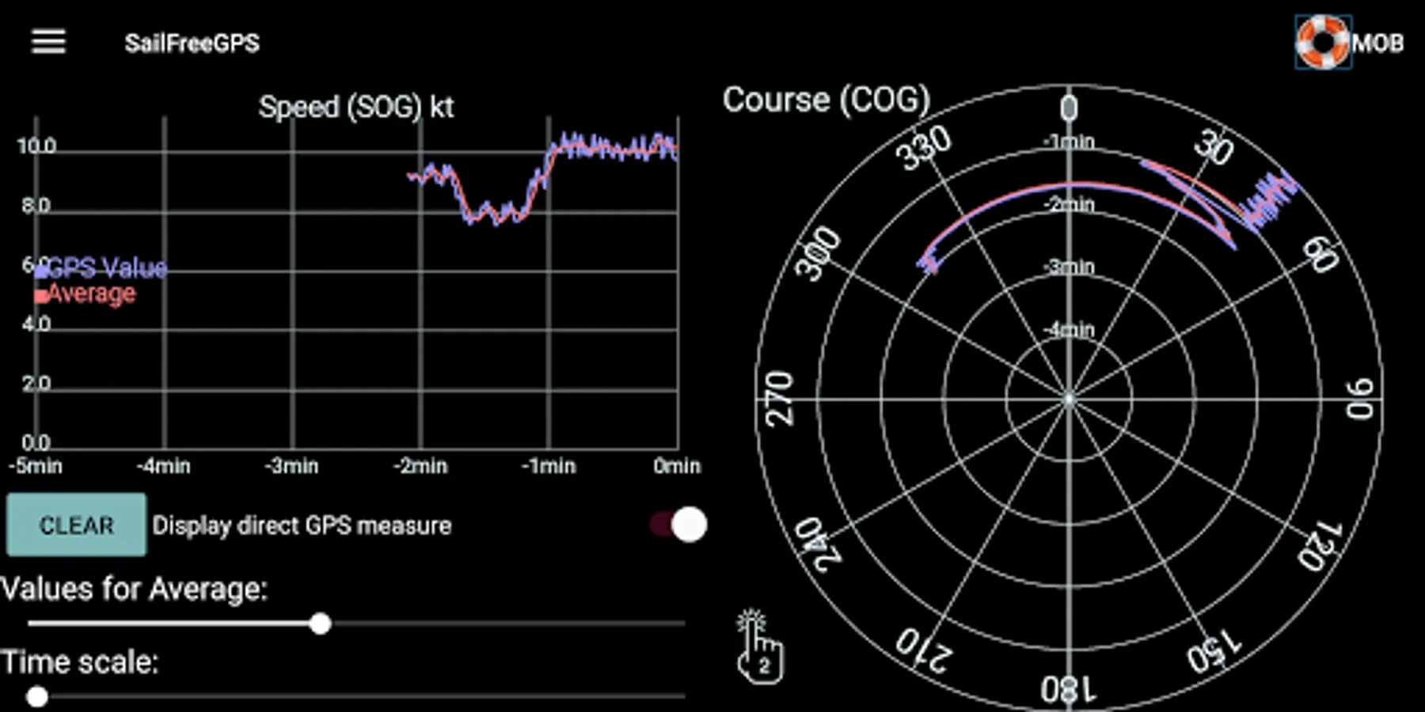
Task: Click the 4.0 speed axis value
Action: 36,324
